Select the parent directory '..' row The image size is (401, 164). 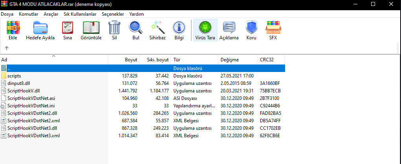tap(142, 68)
